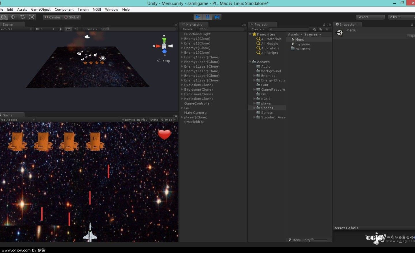Screen dimensions: 415x253
Task: Toggle Persp projection label in Scene view
Action: tap(163, 61)
